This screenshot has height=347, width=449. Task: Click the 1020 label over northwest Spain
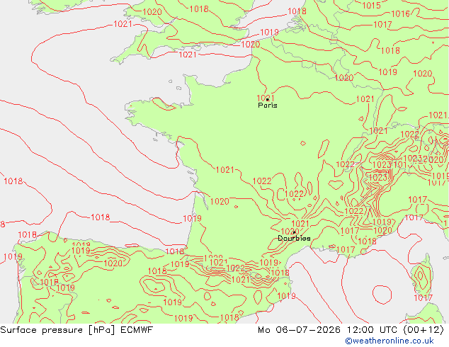click(x=113, y=263)
